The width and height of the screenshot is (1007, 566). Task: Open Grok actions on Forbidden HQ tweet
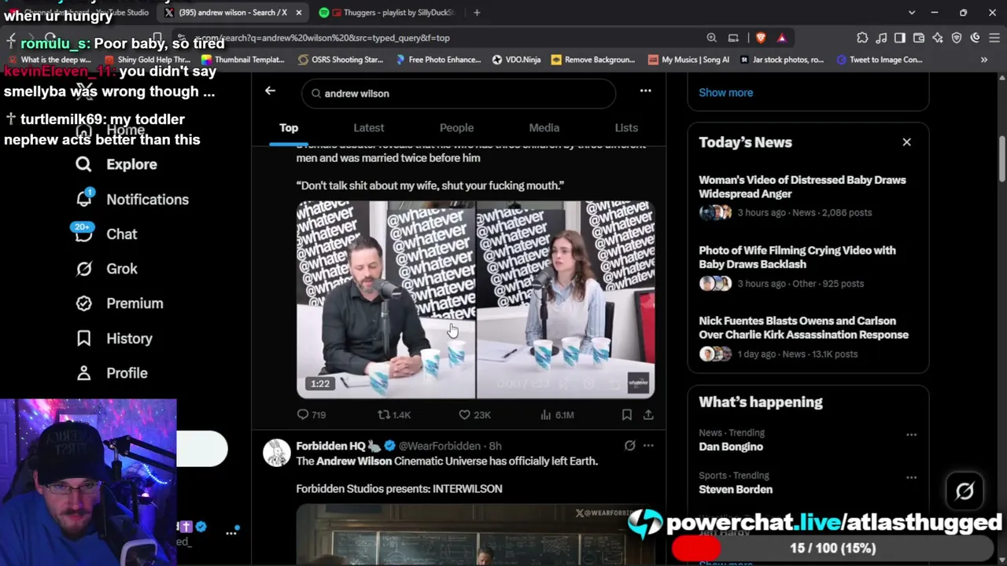click(629, 446)
